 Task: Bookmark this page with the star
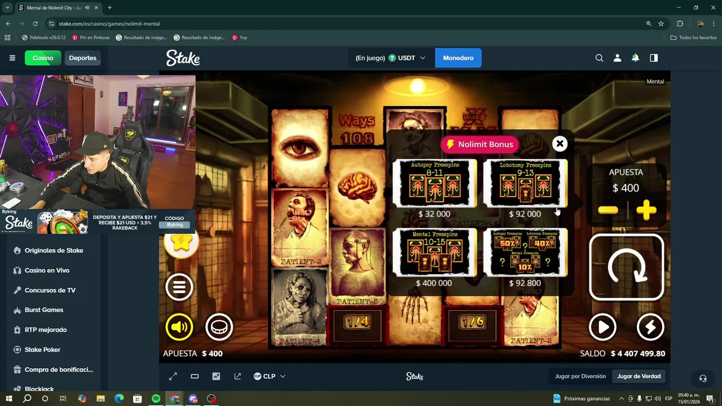(x=661, y=24)
